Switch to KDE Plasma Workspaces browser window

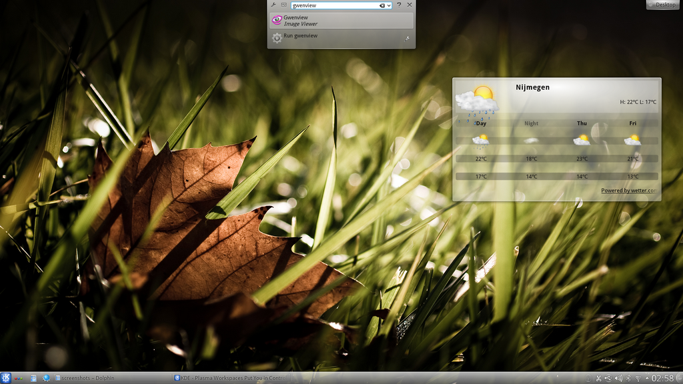click(x=230, y=378)
